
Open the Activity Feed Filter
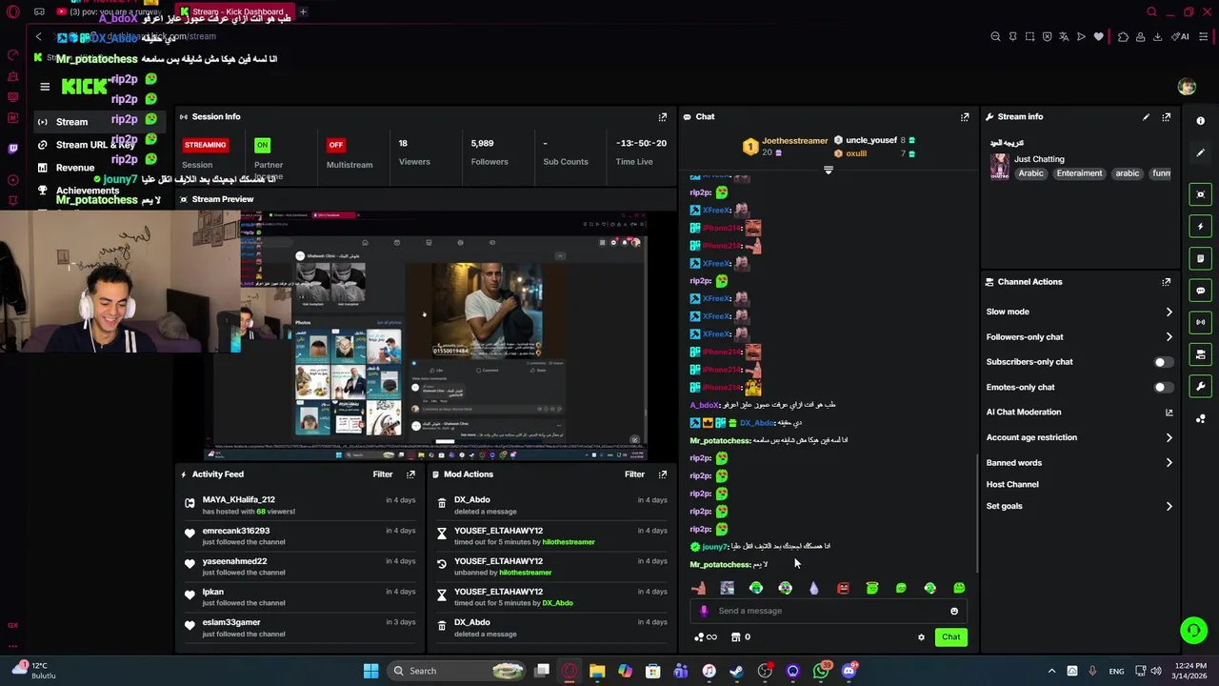[383, 474]
